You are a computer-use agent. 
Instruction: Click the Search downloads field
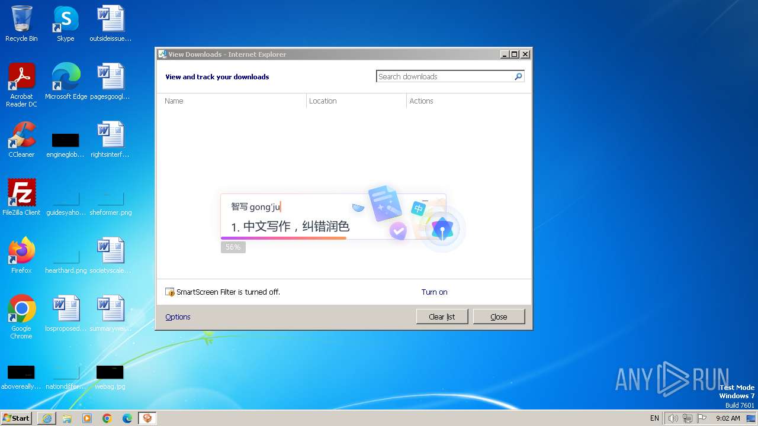pos(445,76)
